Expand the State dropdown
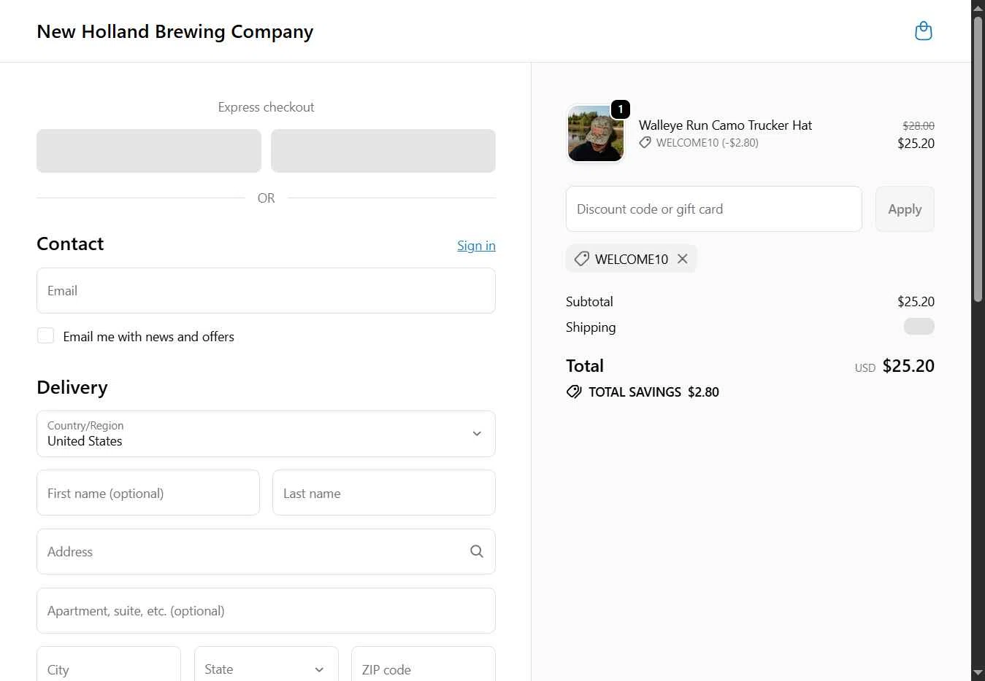 coord(266,669)
